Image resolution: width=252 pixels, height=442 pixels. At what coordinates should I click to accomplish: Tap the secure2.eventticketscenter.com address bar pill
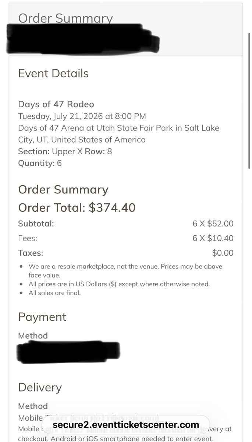coord(126,425)
